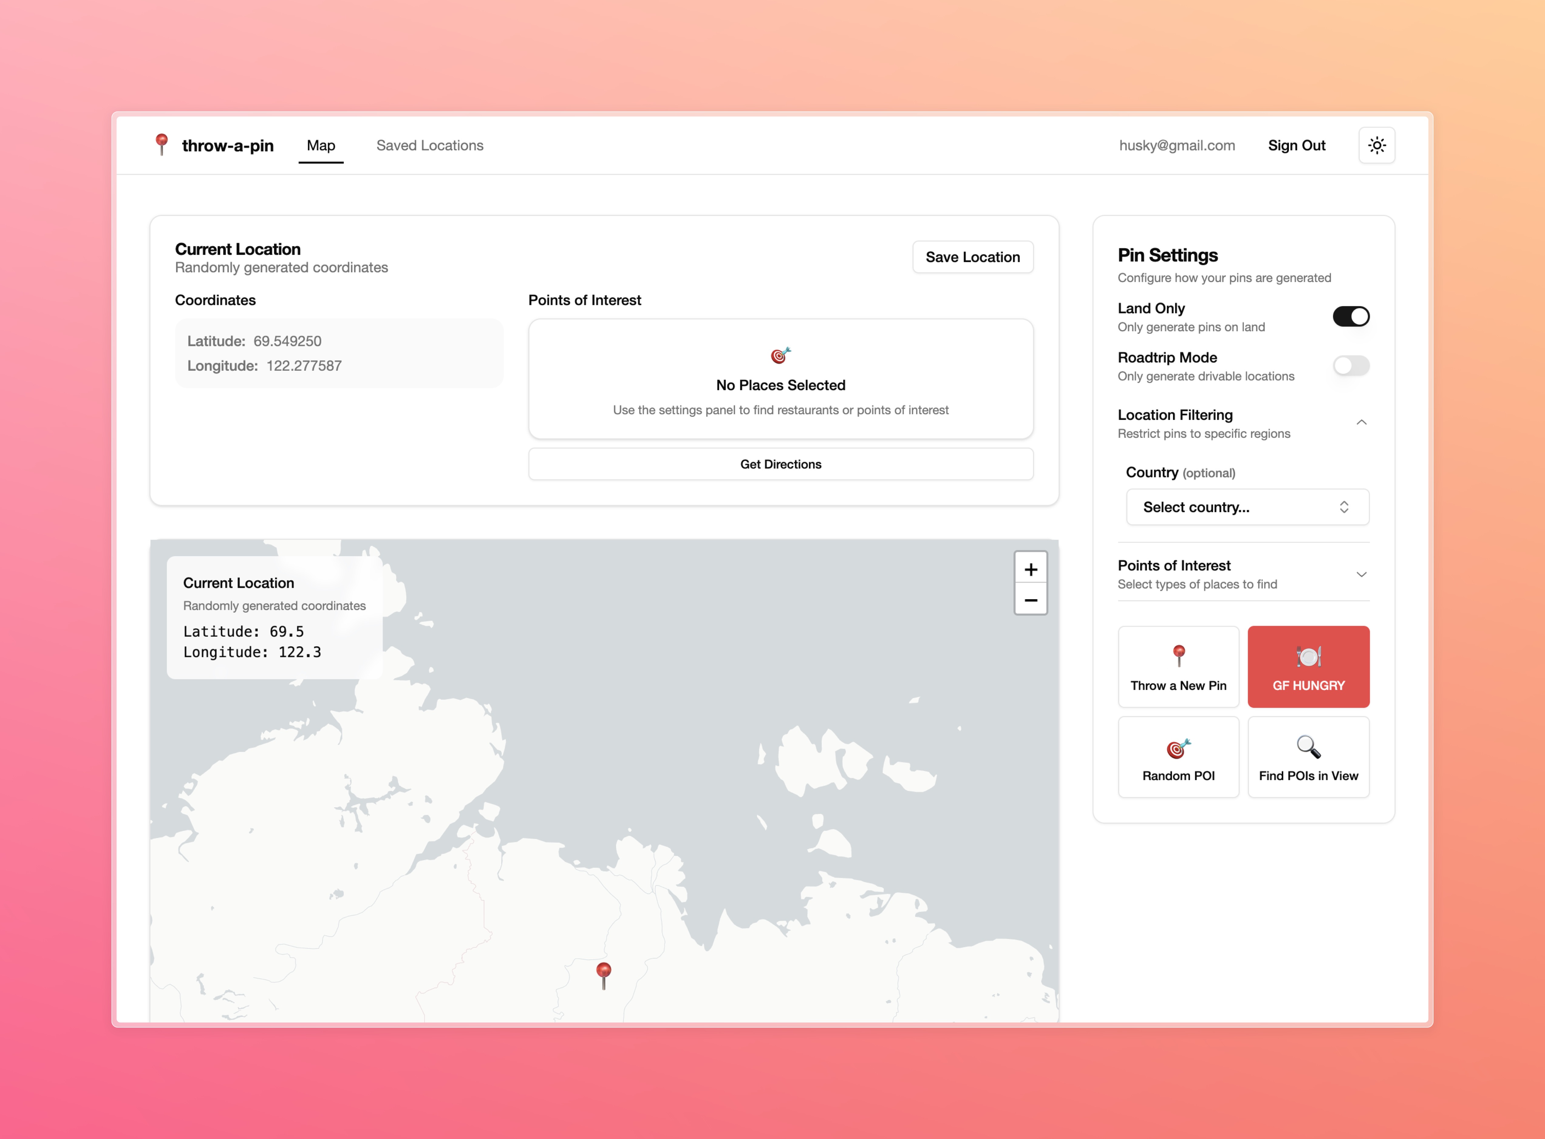Click the Get Directions button
The height and width of the screenshot is (1139, 1545).
tap(780, 464)
